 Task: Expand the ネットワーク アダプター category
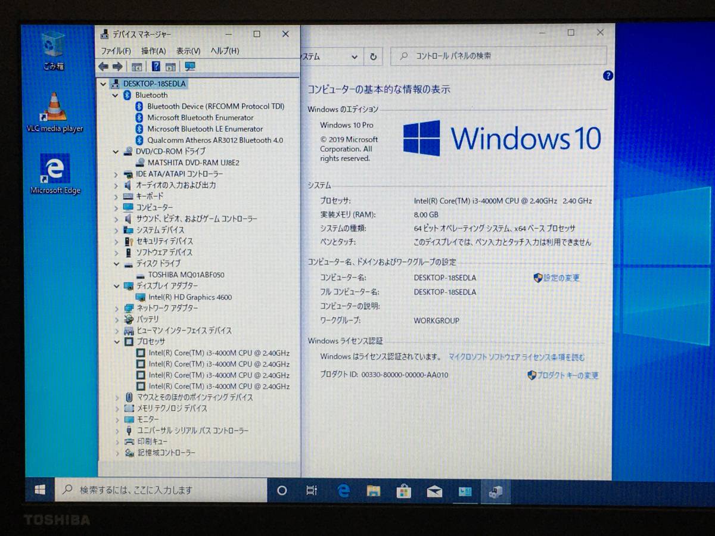[116, 308]
